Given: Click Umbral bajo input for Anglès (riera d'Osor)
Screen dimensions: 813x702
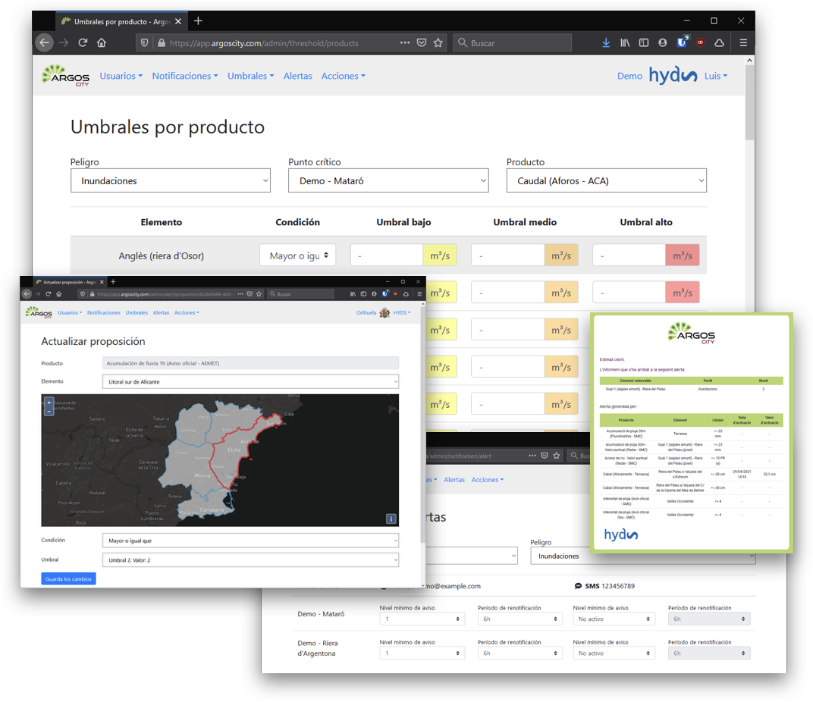Looking at the screenshot, I should click(387, 255).
